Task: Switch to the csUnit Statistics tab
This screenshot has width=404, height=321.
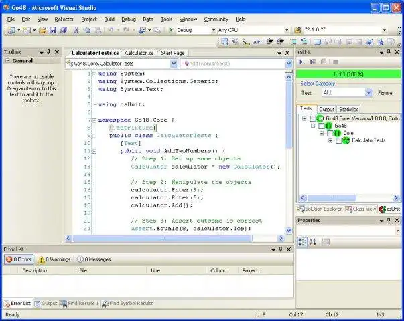Action: 348,109
